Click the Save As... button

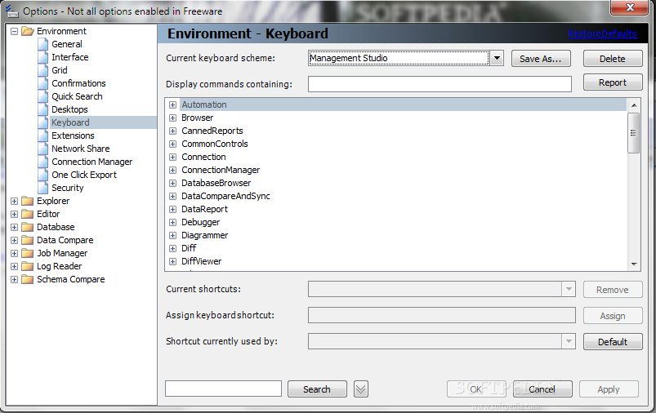pyautogui.click(x=541, y=59)
